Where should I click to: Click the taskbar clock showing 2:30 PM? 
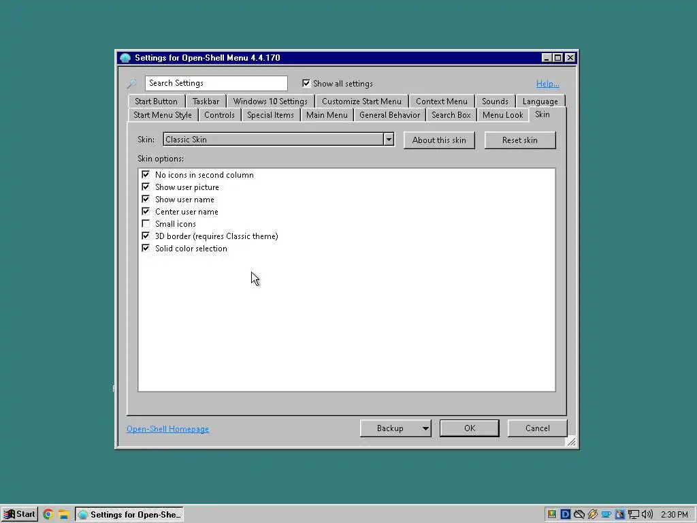pos(674,515)
